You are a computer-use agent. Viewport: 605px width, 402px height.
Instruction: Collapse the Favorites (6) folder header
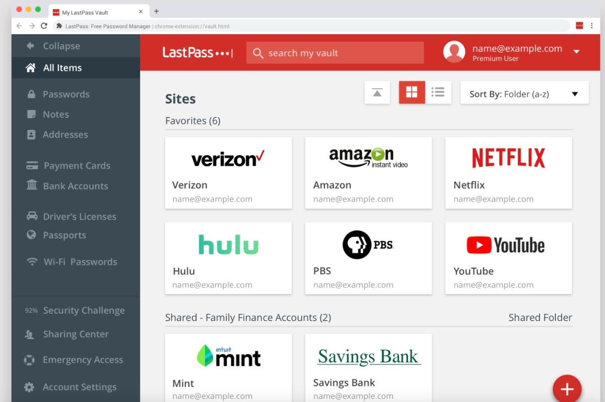pos(193,121)
